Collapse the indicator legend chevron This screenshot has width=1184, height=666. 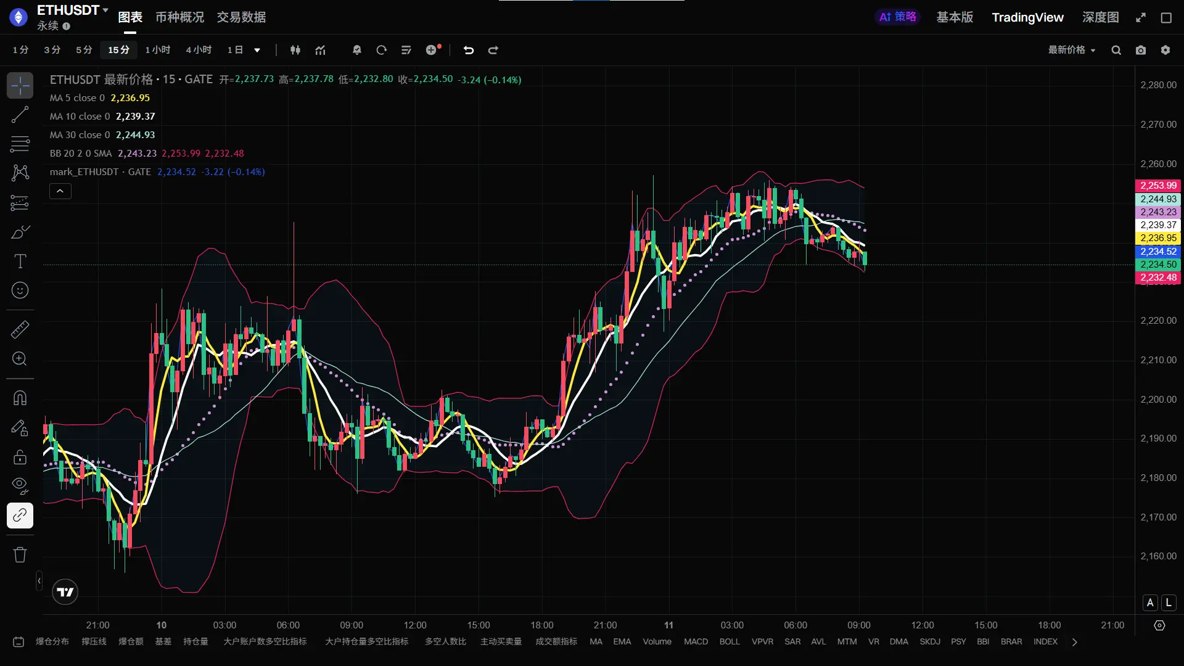click(x=60, y=191)
